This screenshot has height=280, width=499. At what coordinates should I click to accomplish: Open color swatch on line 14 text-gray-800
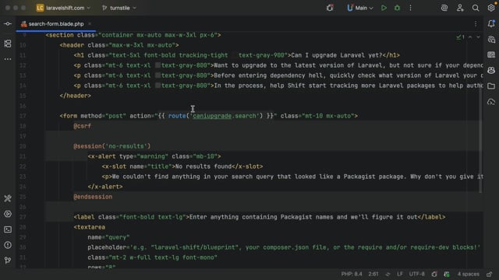coord(157,86)
